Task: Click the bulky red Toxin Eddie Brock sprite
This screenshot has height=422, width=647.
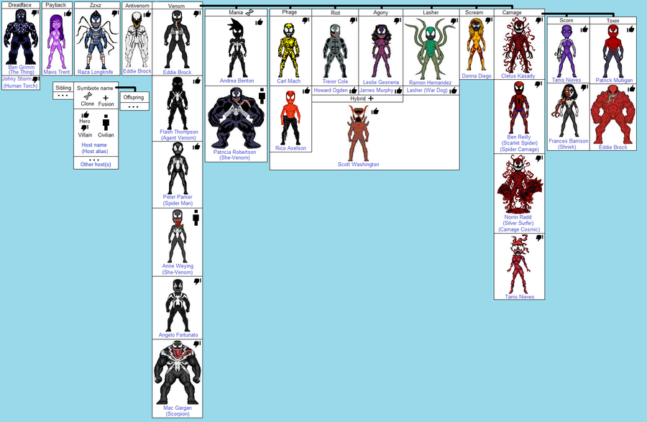Action: [x=612, y=115]
